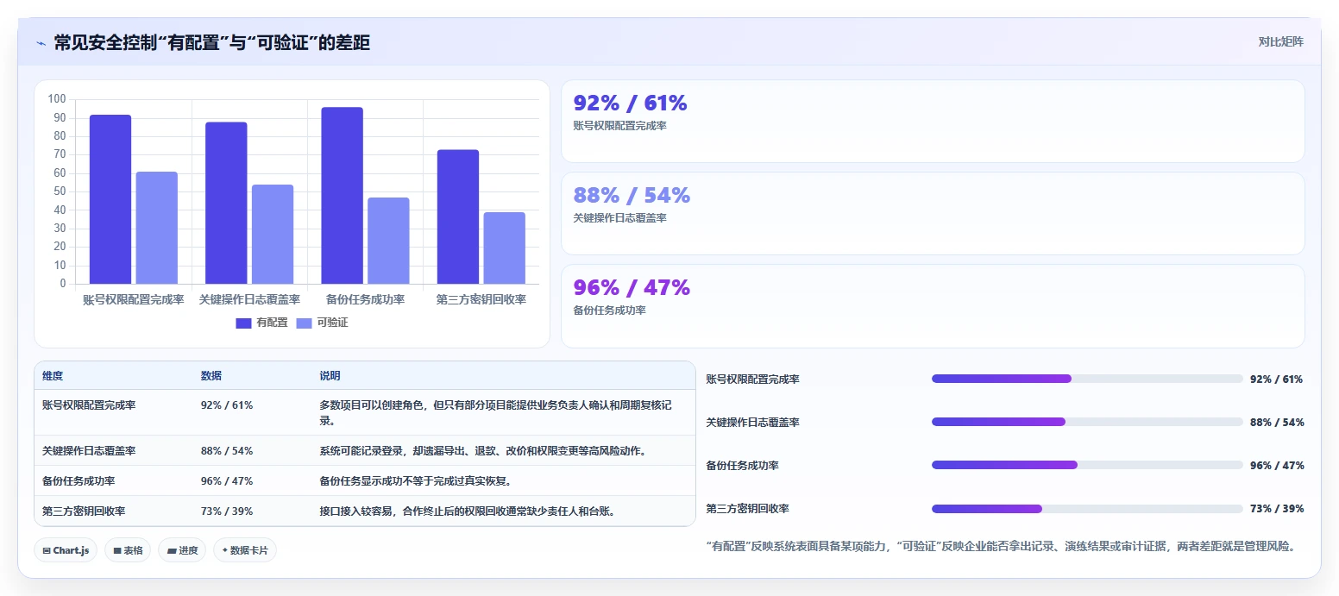Click the 进度 chip below the table
Screen dimensions: 1339x596
click(x=182, y=550)
